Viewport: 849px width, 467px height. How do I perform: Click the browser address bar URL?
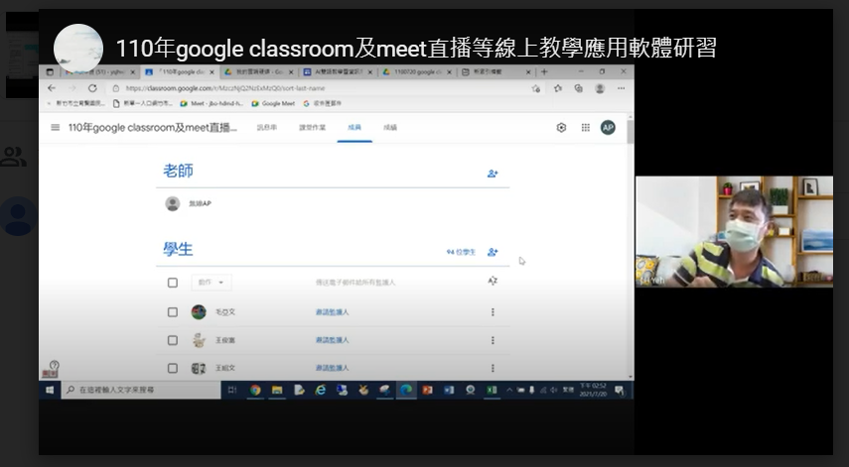point(225,88)
